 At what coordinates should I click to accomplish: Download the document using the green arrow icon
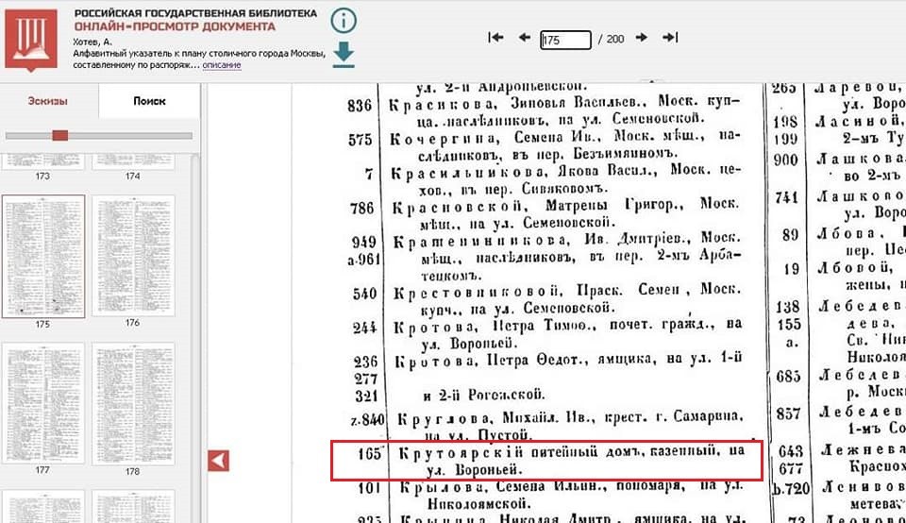344,55
